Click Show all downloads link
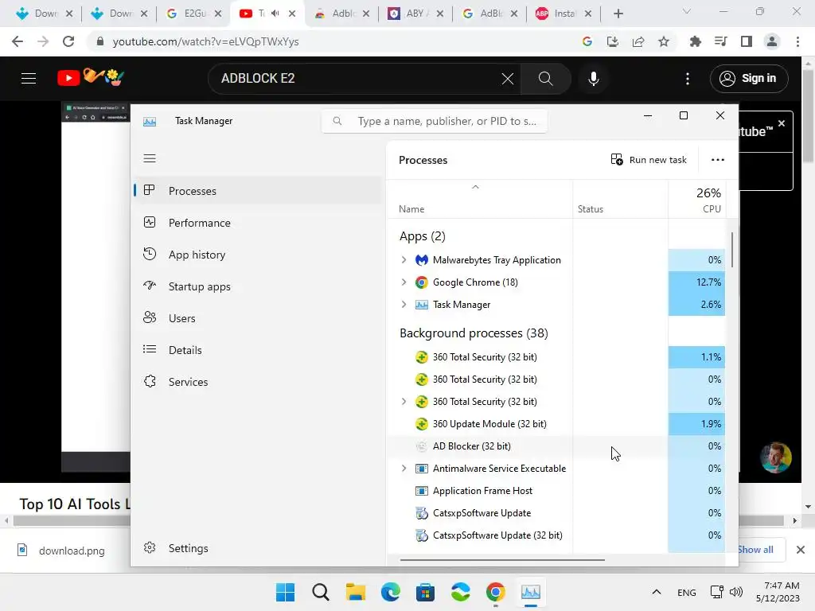The image size is (815, 611). coord(755,550)
